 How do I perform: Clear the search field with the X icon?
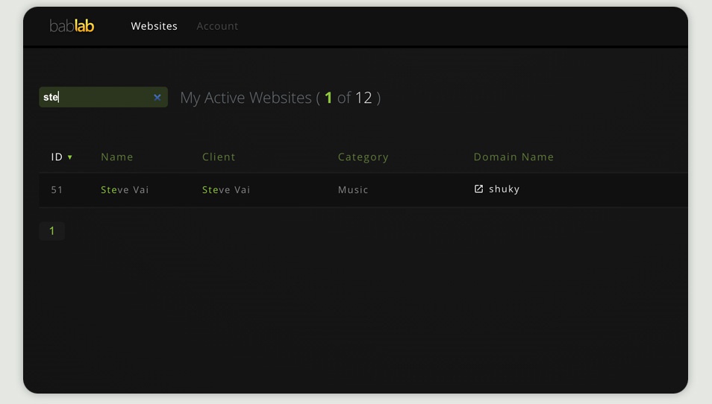click(x=157, y=98)
